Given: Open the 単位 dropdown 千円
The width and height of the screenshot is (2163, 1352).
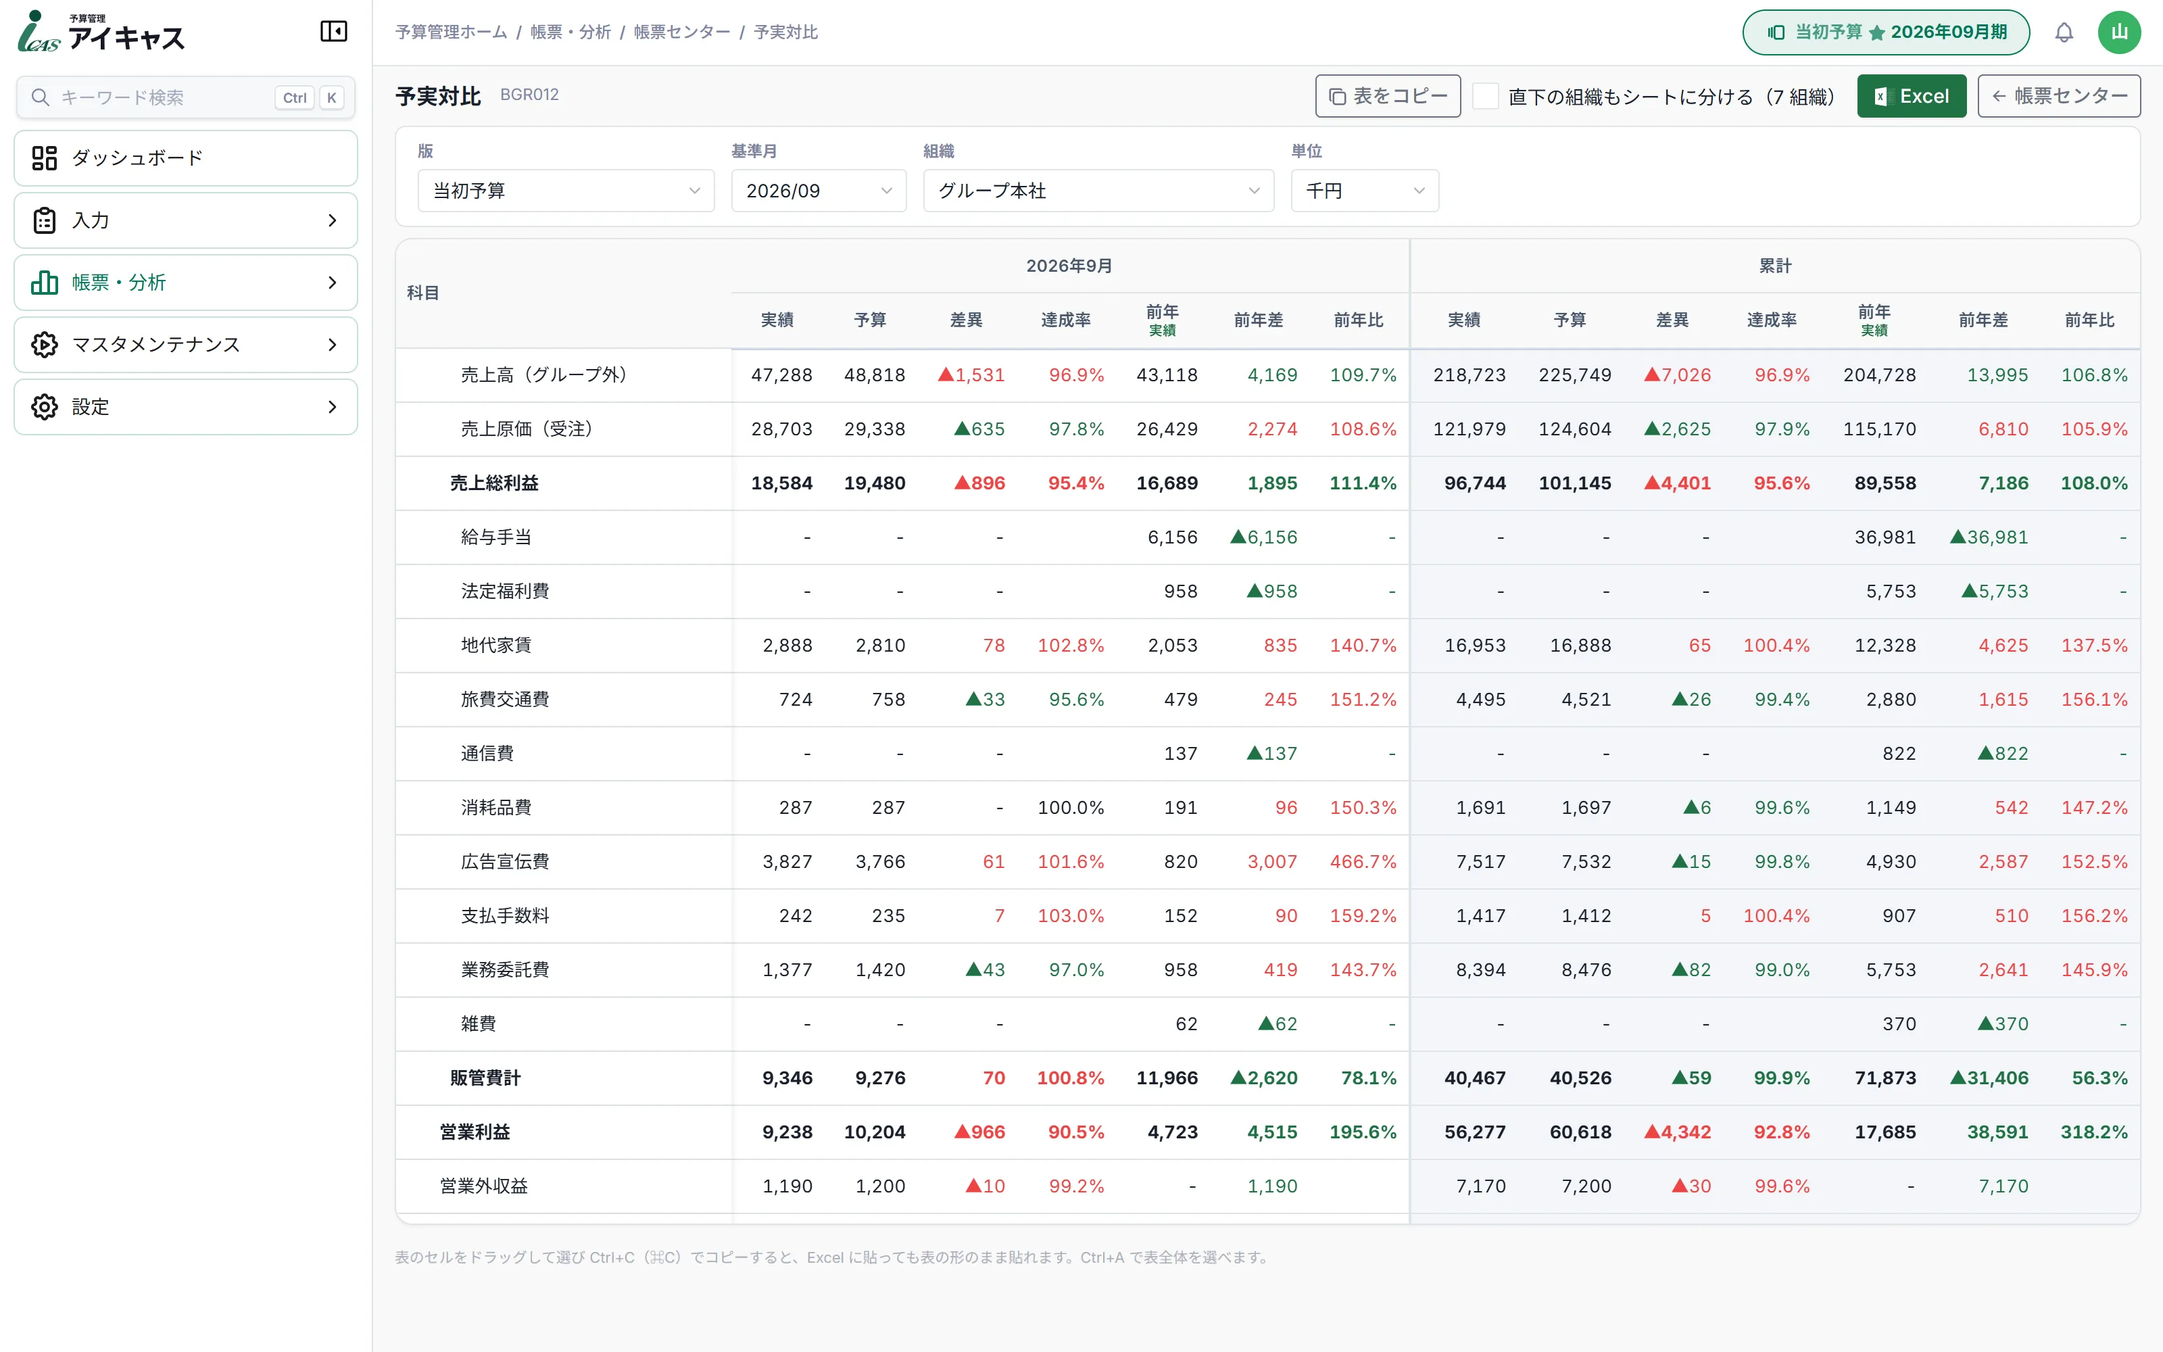Looking at the screenshot, I should (x=1365, y=191).
